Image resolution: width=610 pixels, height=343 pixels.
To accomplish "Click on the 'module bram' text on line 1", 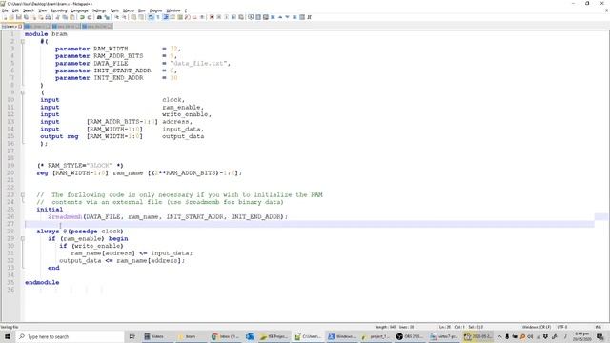I will pos(46,34).
